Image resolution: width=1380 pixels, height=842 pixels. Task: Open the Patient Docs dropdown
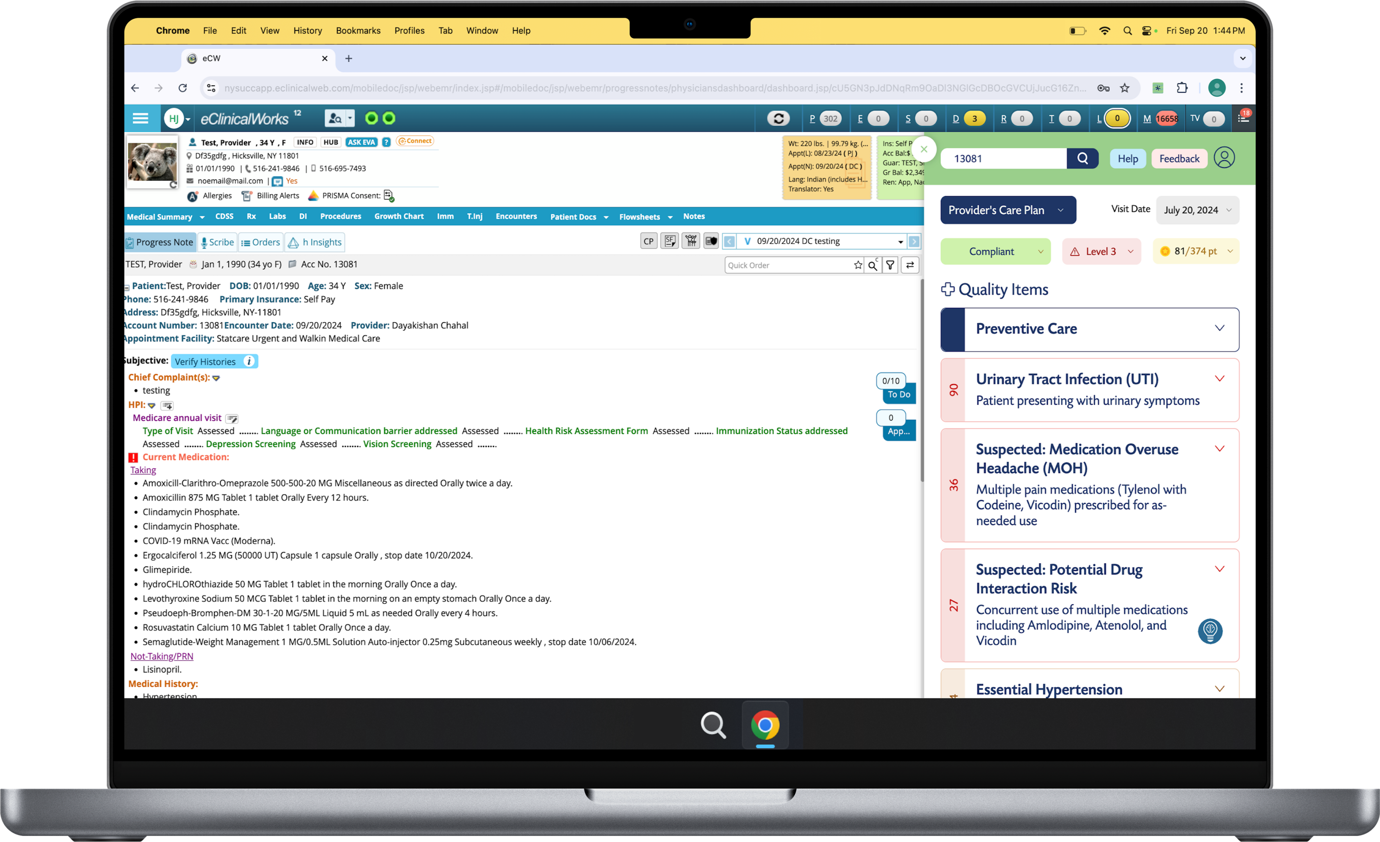tap(579, 217)
